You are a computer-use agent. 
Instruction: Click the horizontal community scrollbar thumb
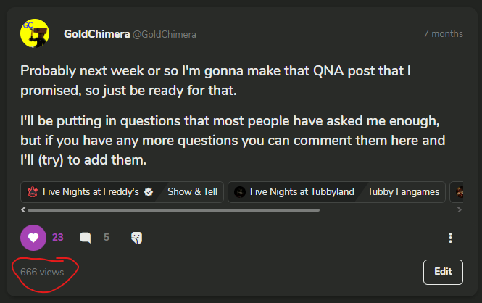click(x=174, y=209)
